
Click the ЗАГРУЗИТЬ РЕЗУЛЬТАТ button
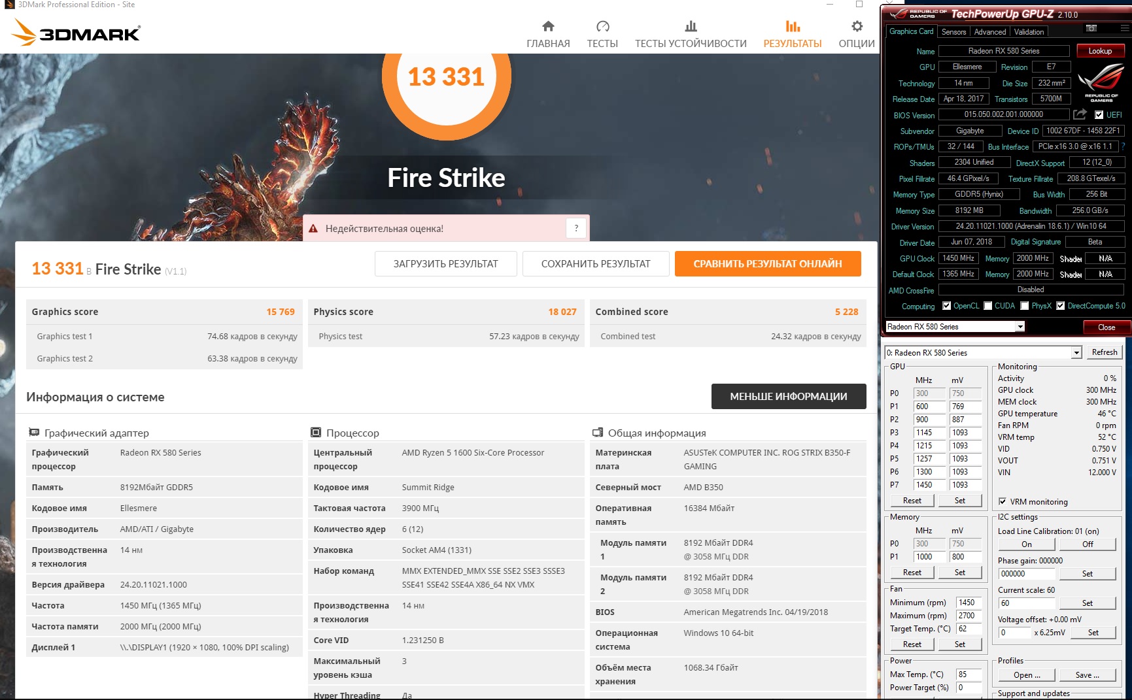click(445, 264)
